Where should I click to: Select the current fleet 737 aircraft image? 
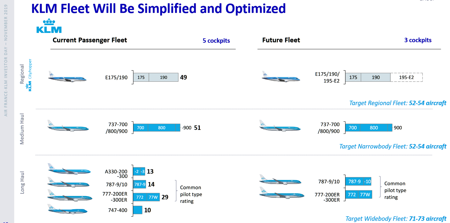click(68, 126)
